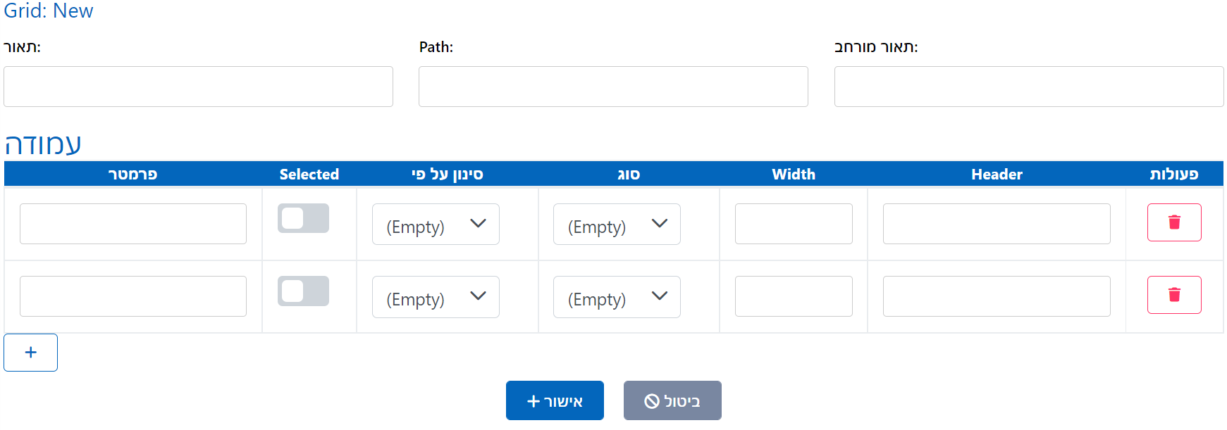Click the cancel icon inside ביטול button
The width and height of the screenshot is (1227, 430).
[x=651, y=400]
